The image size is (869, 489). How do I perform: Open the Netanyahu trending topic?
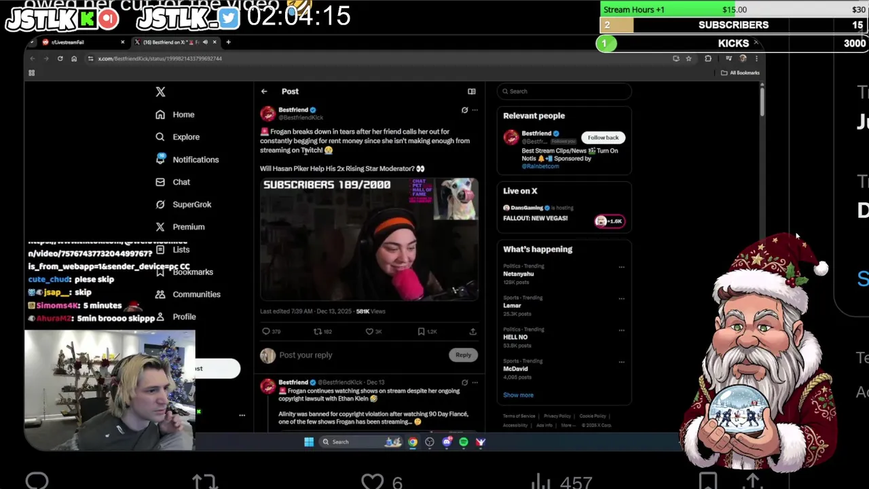tap(518, 274)
